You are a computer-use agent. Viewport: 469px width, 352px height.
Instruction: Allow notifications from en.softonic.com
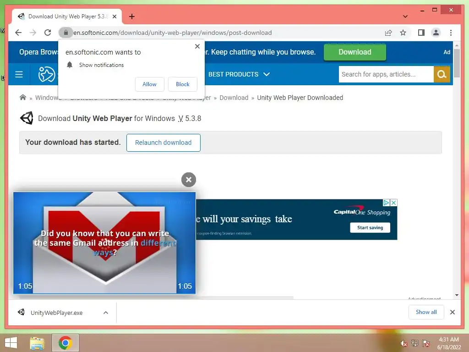[x=150, y=84]
